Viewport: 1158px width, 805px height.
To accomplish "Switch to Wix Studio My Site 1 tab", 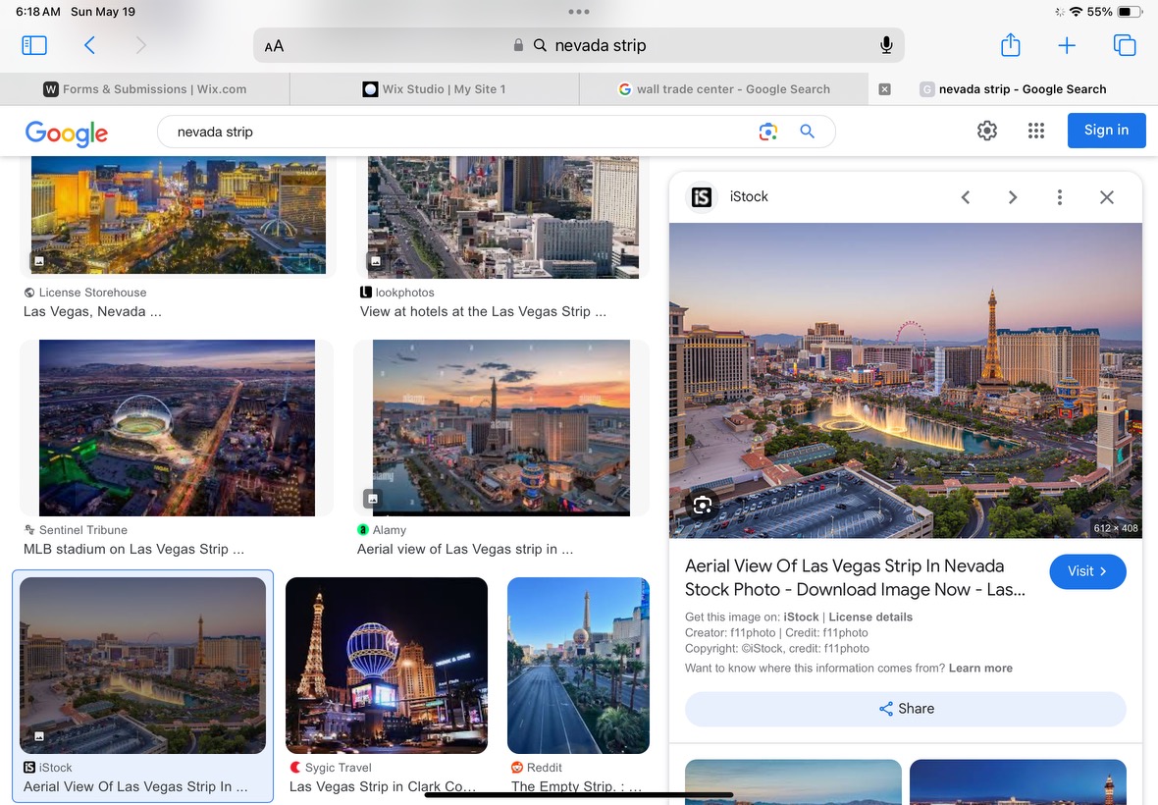I will click(x=434, y=89).
